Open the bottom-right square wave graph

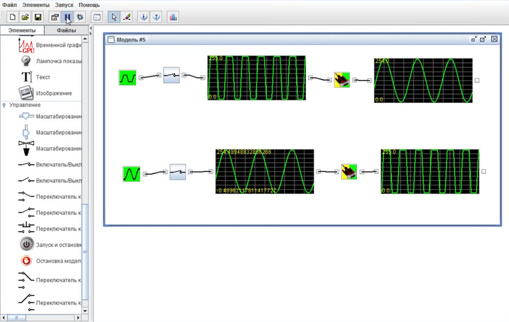[430, 171]
